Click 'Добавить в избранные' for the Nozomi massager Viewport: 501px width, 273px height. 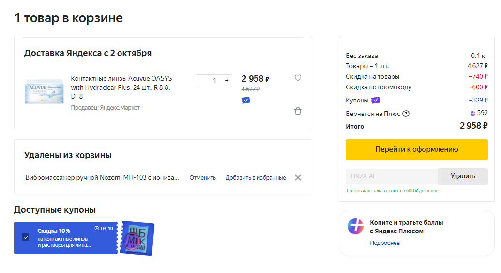click(256, 178)
